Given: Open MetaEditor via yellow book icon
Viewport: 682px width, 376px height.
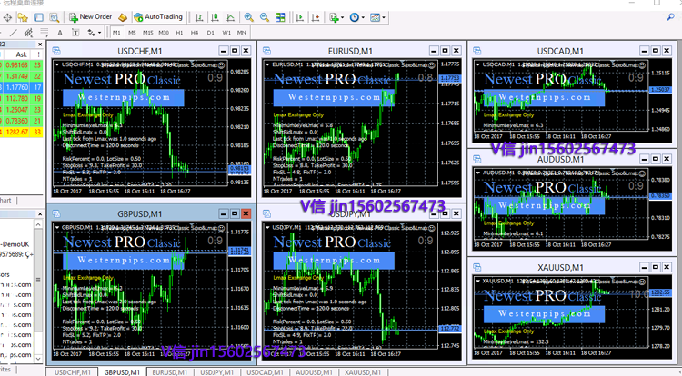Looking at the screenshot, I should [123, 17].
